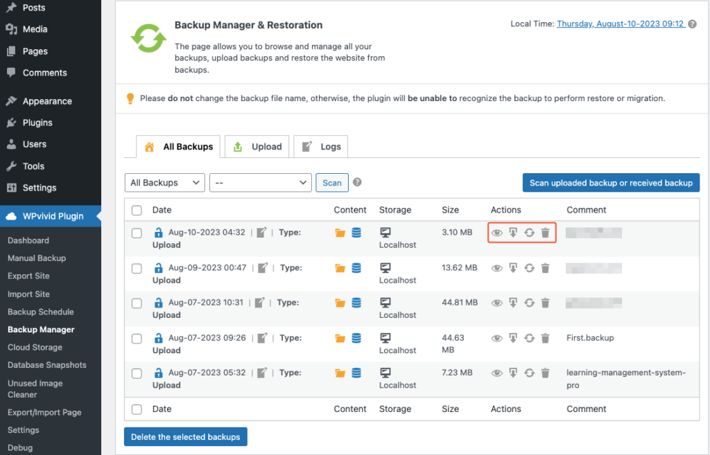Click the lock icon on the Aug-07 10:31 backup
The height and width of the screenshot is (455, 710).
pos(158,303)
